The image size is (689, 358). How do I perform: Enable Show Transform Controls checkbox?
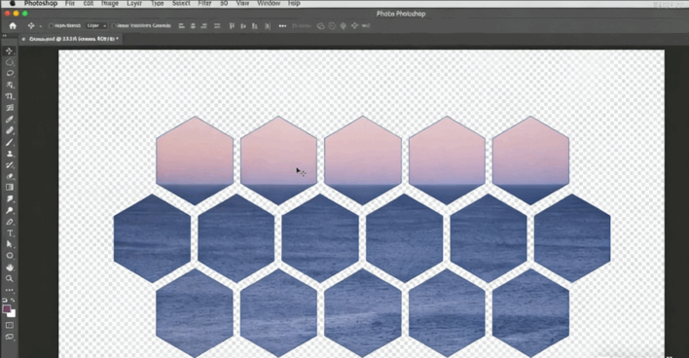point(114,26)
